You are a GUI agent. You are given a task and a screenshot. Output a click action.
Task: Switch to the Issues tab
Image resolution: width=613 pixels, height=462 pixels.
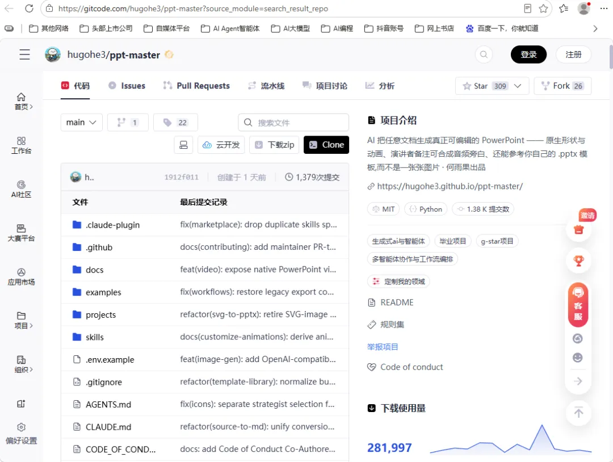click(x=127, y=86)
